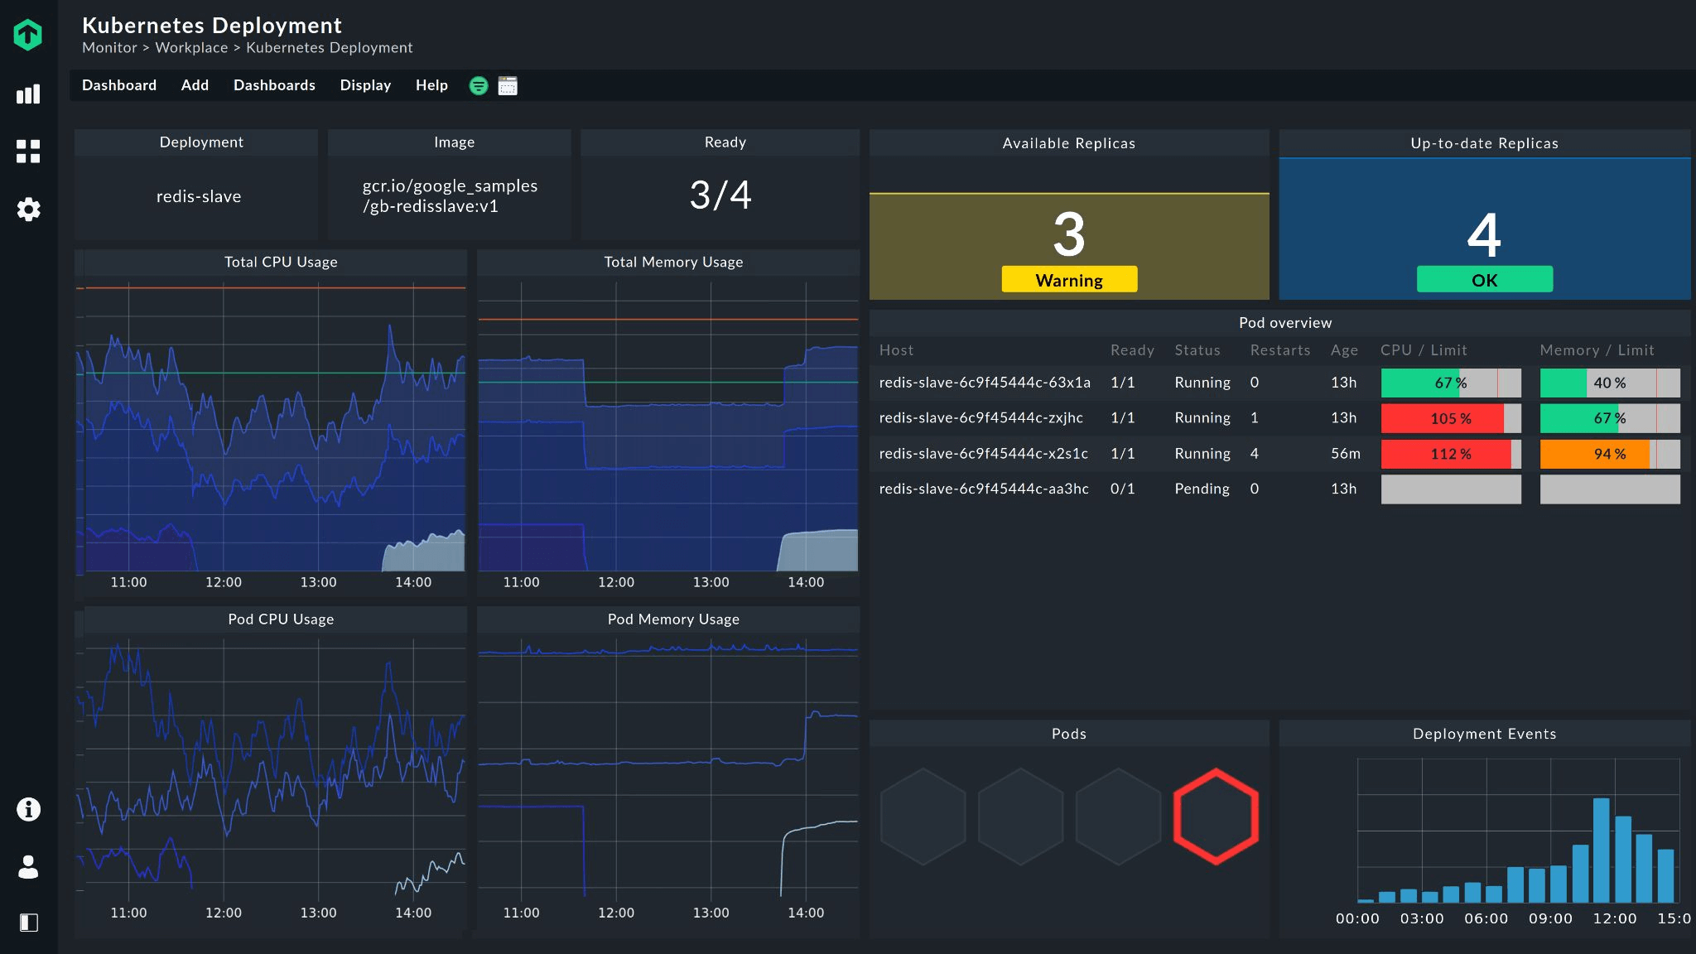This screenshot has height=954, width=1696.
Task: Select the red pending pod hexagon
Action: pos(1216,817)
